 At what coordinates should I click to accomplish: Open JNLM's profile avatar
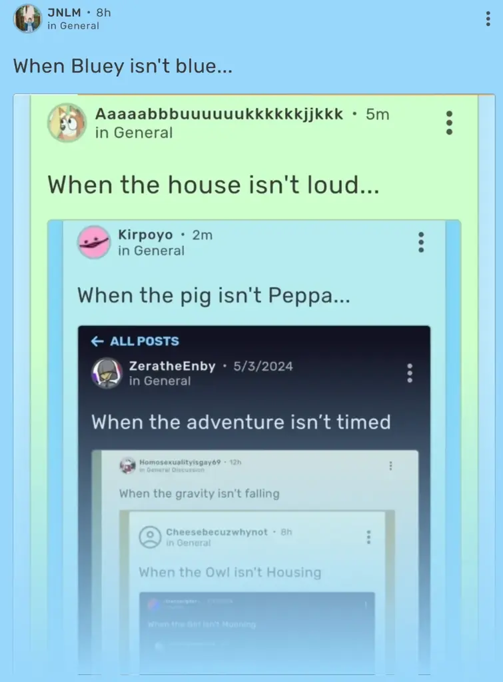(27, 18)
